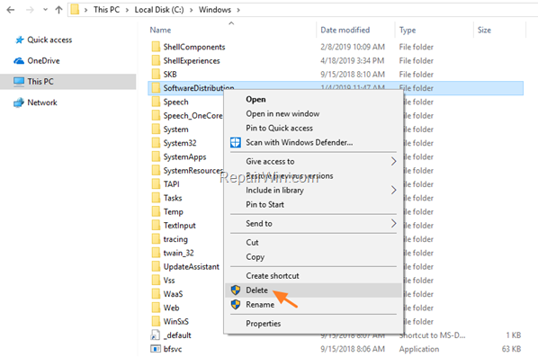Choose Pin to Quick access
This screenshot has height=357, width=538.
[x=313, y=129]
